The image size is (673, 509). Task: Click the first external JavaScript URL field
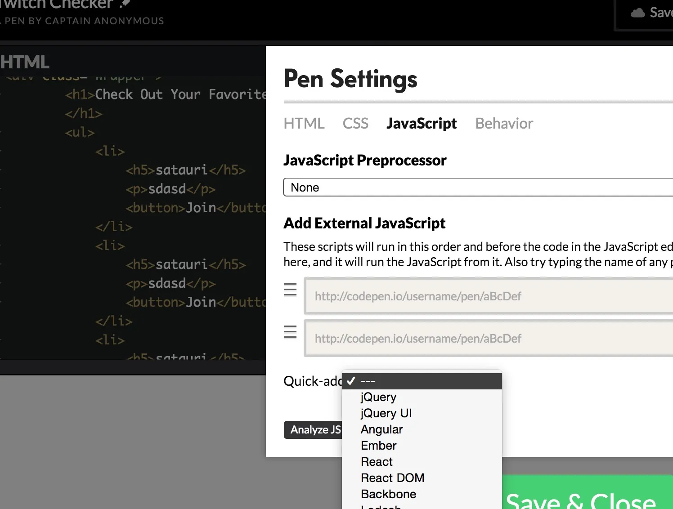click(x=489, y=296)
